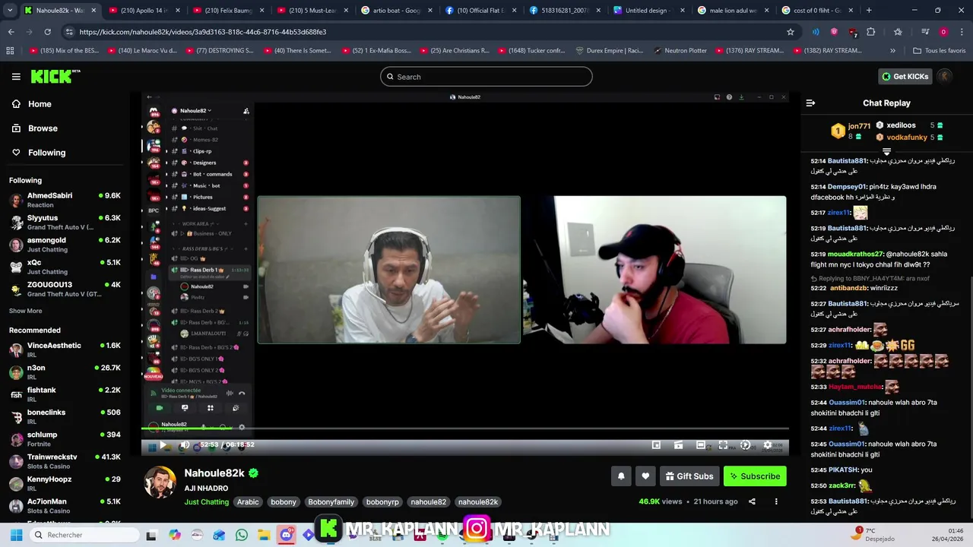Viewport: 973px width, 547px height.
Task: Click the Bobonyfamily tag
Action: [x=331, y=502]
